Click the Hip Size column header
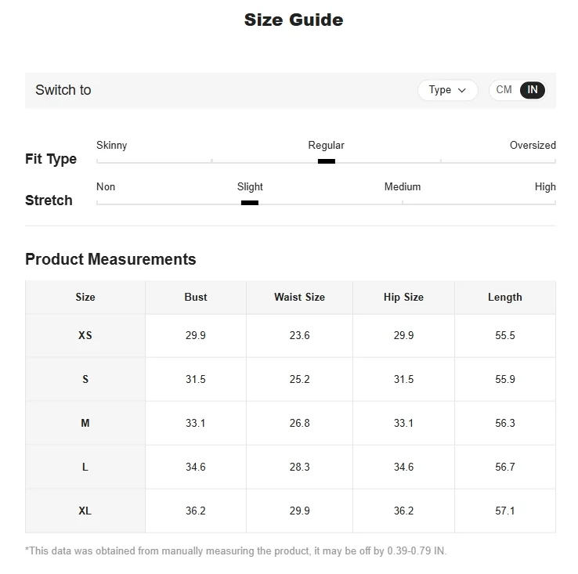Image resolution: width=578 pixels, height=574 pixels. (403, 298)
